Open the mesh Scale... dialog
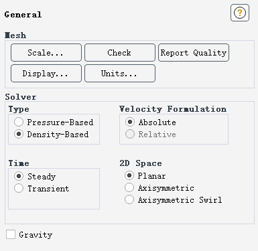The height and width of the screenshot is (251, 258). (46, 52)
